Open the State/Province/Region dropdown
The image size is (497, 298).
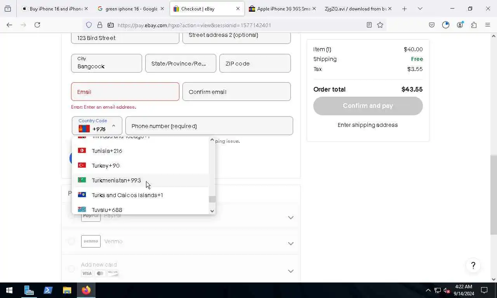click(x=181, y=63)
